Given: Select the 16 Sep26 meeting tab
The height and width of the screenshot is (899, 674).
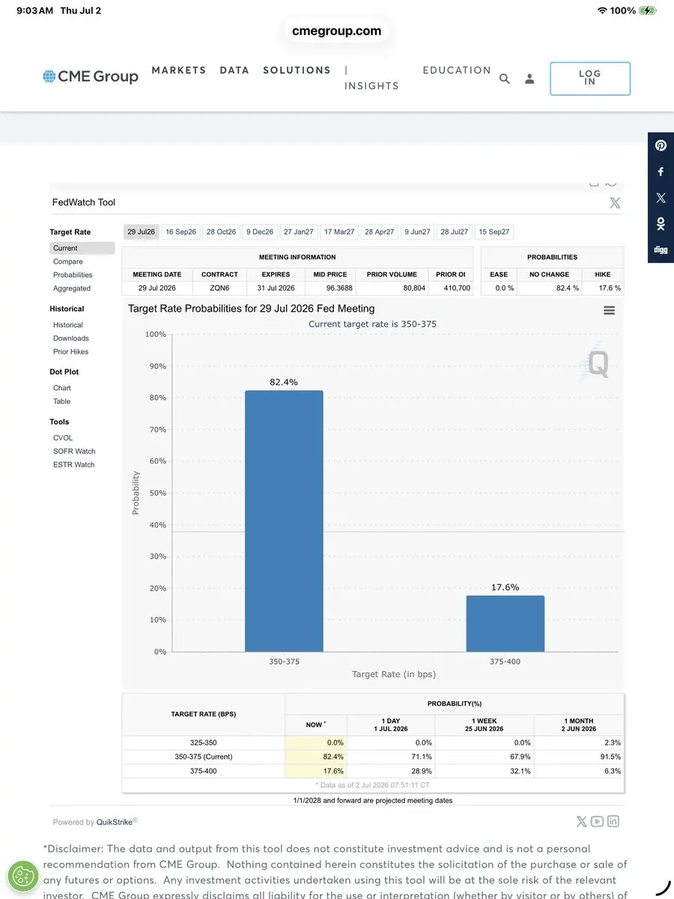Looking at the screenshot, I should click(x=180, y=232).
